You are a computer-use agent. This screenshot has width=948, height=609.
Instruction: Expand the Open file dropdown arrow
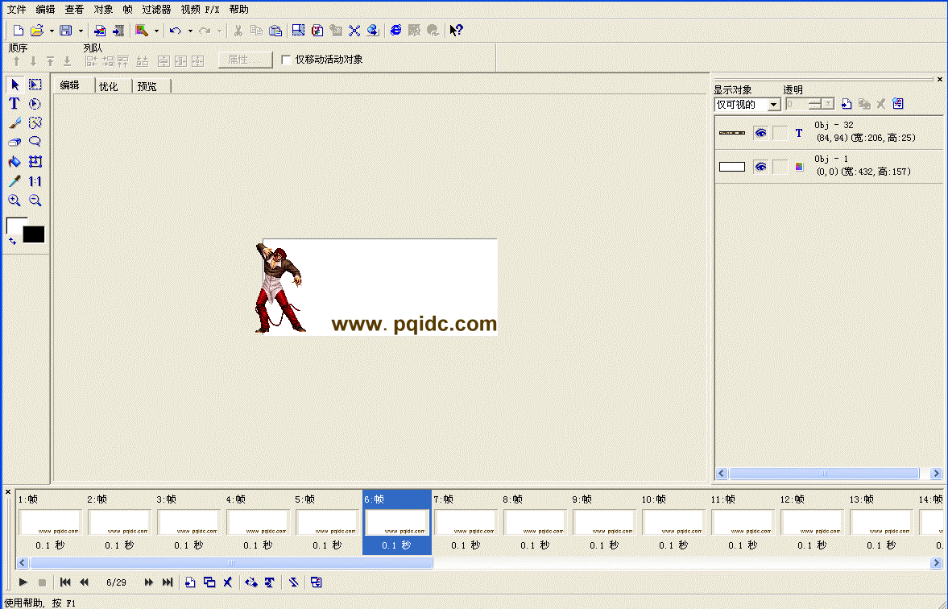pyautogui.click(x=52, y=31)
